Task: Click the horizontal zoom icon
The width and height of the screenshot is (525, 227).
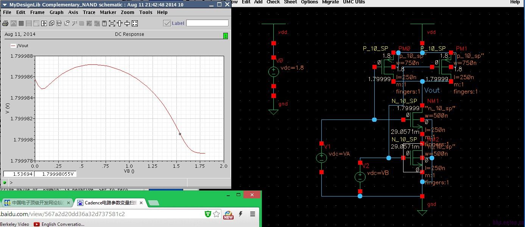Action: coord(120,23)
